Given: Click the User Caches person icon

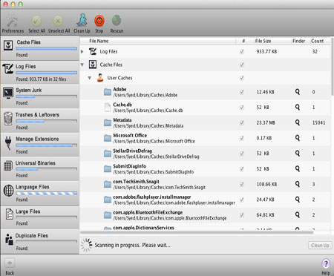Looking at the screenshot, I should click(100, 78).
